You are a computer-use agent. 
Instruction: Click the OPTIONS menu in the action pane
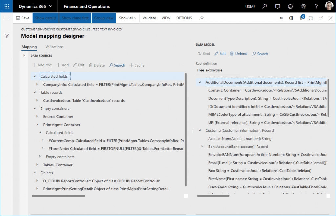tap(184, 18)
